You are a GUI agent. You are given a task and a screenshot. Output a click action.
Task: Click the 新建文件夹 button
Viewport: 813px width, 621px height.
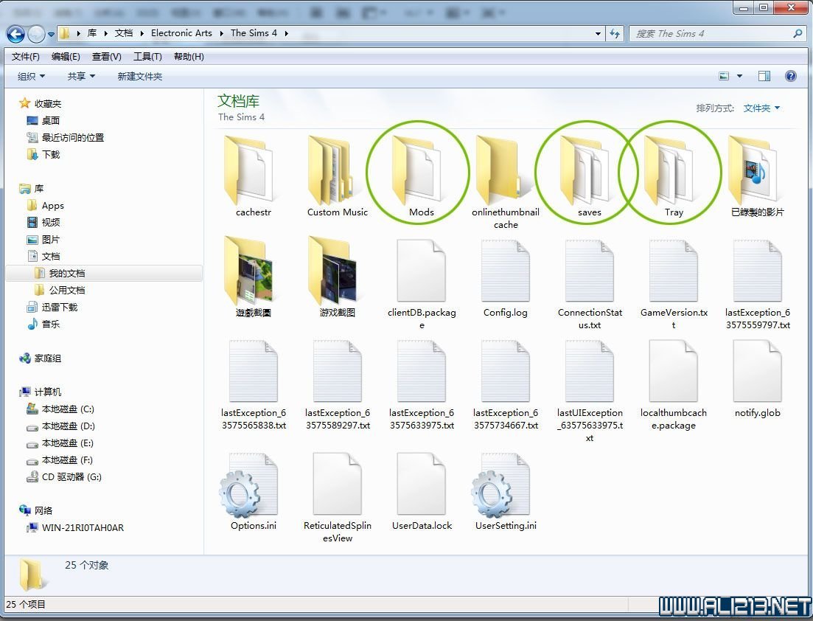140,76
